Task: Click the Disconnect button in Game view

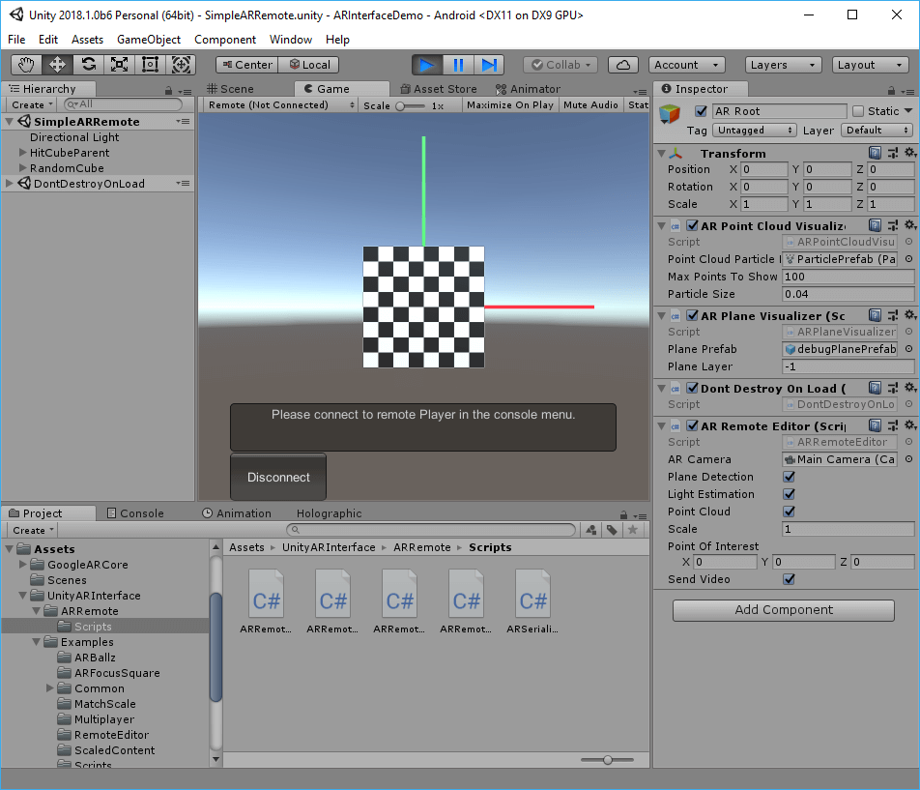Action: tap(278, 477)
